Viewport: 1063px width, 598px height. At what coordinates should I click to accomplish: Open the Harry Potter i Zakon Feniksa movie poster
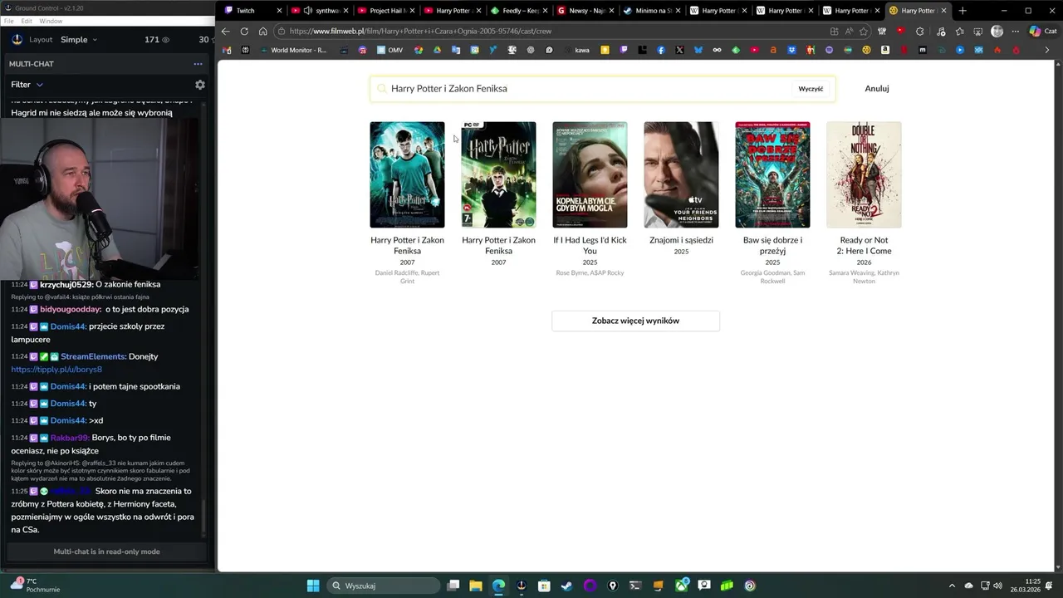(x=407, y=174)
